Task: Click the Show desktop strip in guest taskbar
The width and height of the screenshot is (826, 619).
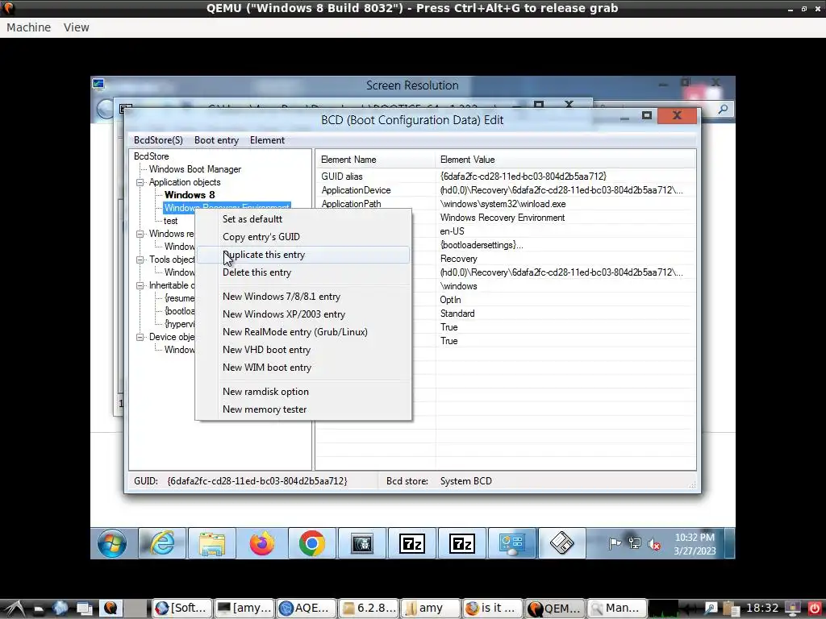Action: pyautogui.click(x=729, y=543)
